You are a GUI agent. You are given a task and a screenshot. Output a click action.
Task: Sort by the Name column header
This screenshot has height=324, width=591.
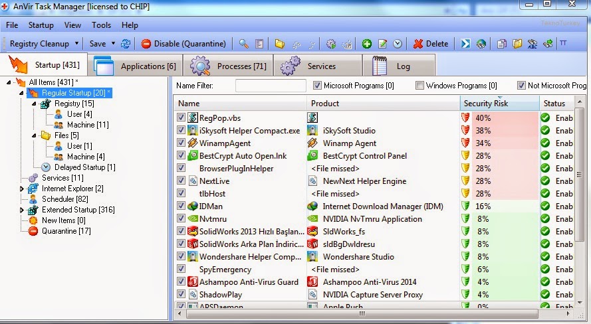(x=241, y=104)
